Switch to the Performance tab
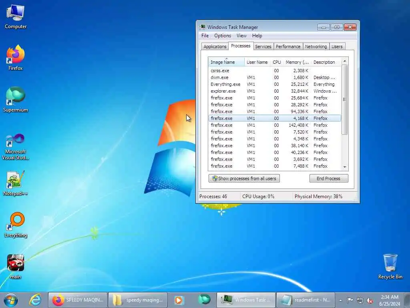The height and width of the screenshot is (308, 410). pyautogui.click(x=288, y=47)
